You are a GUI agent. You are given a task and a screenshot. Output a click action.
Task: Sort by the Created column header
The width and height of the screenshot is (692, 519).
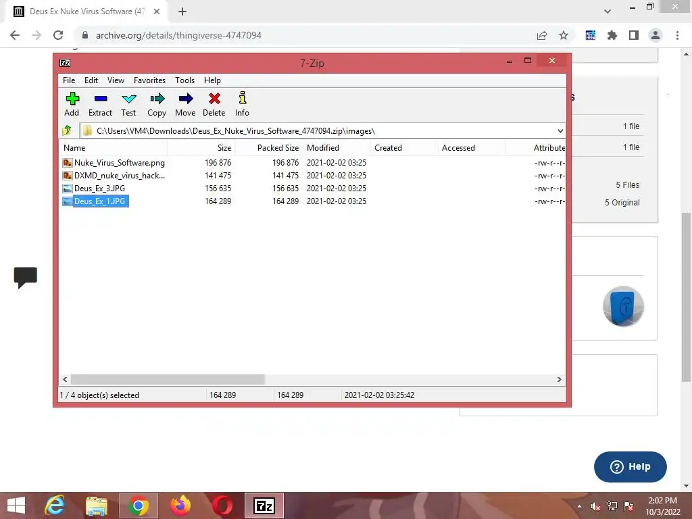403,148
